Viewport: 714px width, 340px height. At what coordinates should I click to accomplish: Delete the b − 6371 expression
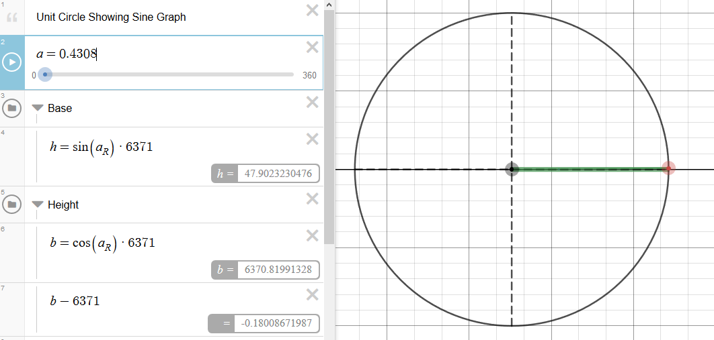coord(313,294)
